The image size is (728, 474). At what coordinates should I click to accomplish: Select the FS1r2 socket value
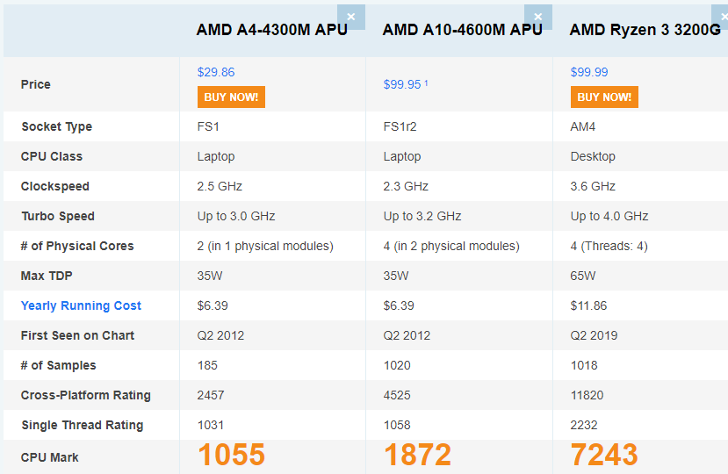[400, 126]
